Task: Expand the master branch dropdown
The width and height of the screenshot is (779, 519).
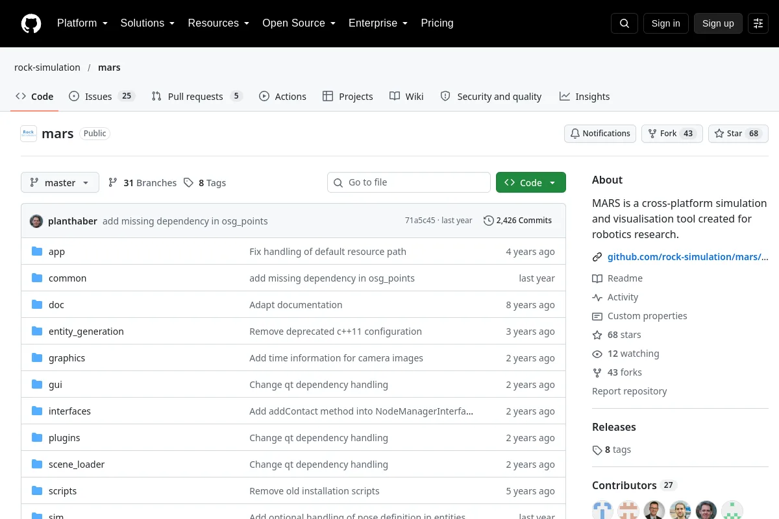Action: 60,183
